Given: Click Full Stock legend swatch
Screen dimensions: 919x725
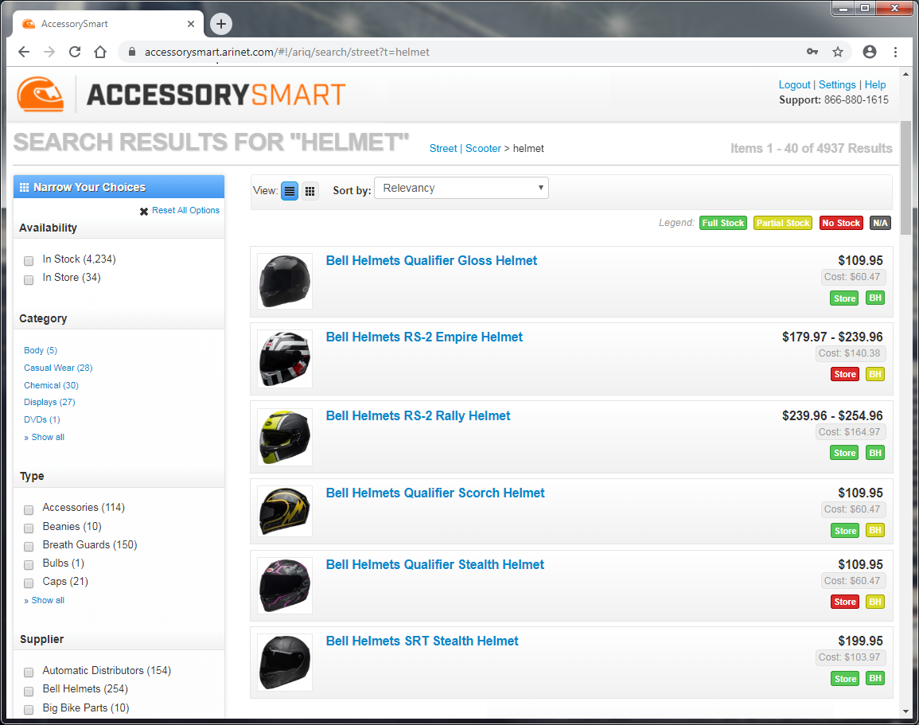Looking at the screenshot, I should pos(722,223).
